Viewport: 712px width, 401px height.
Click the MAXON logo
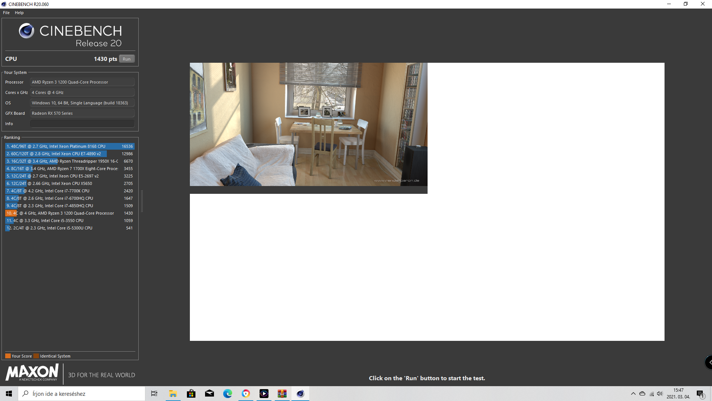(x=32, y=372)
